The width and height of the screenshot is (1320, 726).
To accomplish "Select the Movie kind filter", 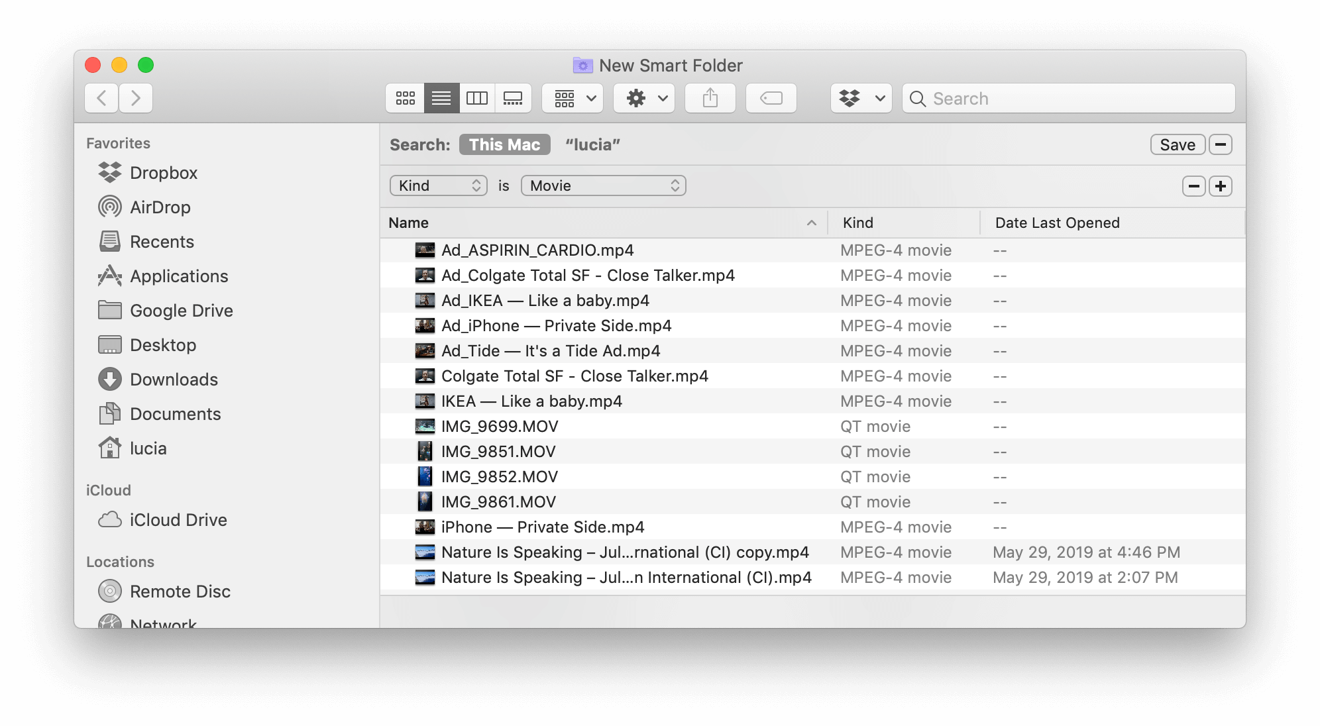I will [x=601, y=185].
